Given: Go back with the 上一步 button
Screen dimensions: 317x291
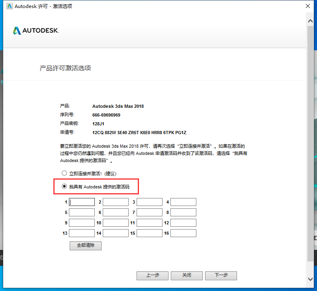Looking at the screenshot, I should [153, 276].
